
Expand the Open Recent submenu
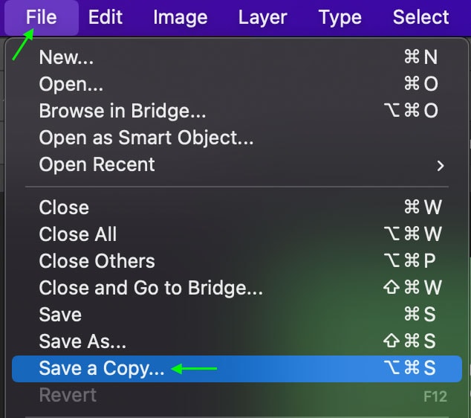(x=237, y=164)
